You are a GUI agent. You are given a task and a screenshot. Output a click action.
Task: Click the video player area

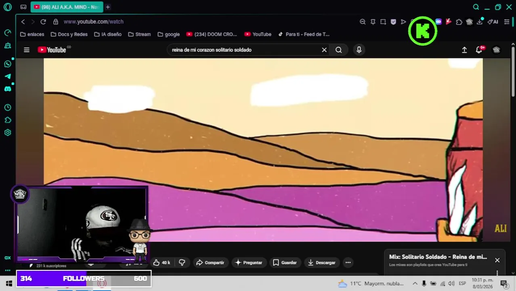click(x=263, y=150)
